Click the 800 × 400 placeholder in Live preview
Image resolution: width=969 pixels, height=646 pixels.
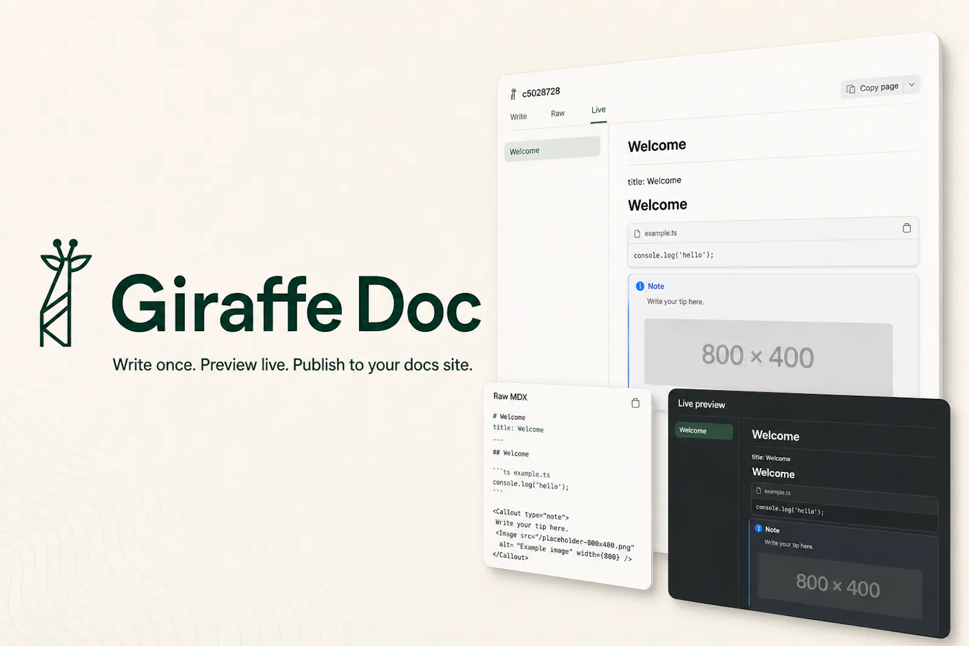pyautogui.click(x=840, y=585)
